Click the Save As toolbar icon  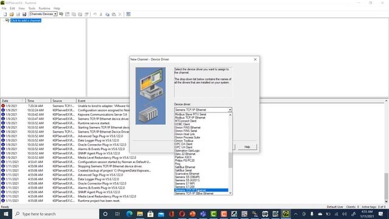[24, 14]
